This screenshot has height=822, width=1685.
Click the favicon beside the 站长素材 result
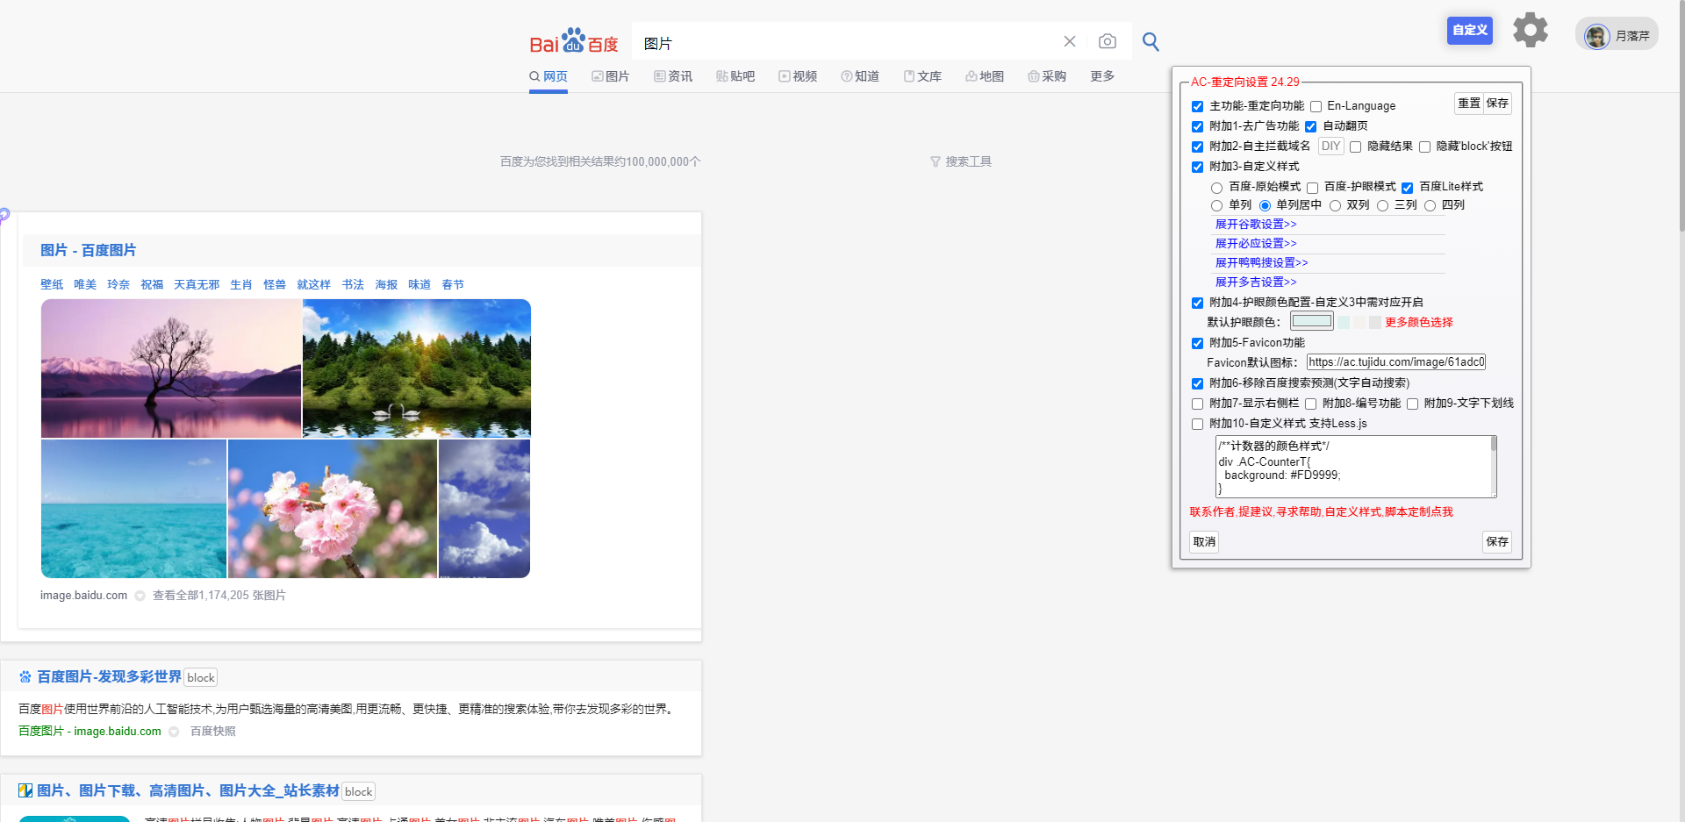click(25, 790)
